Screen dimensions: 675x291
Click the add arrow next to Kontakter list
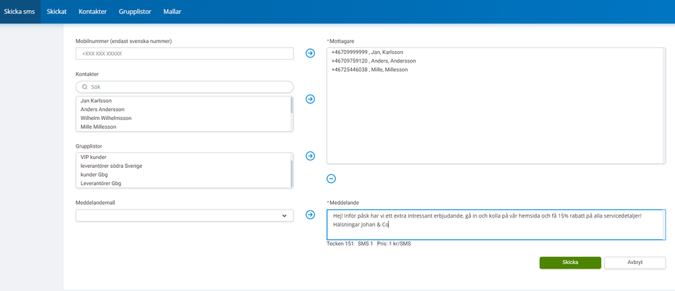pos(310,99)
